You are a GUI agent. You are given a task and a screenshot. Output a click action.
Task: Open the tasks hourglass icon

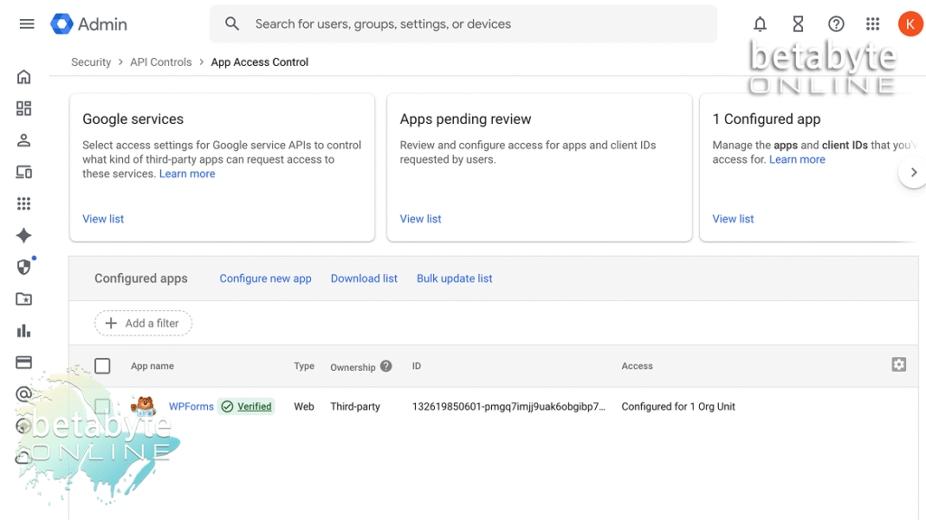[x=798, y=24]
